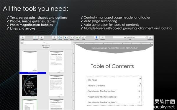
Task: Click the Center toolbar icon
Action: 54,38
